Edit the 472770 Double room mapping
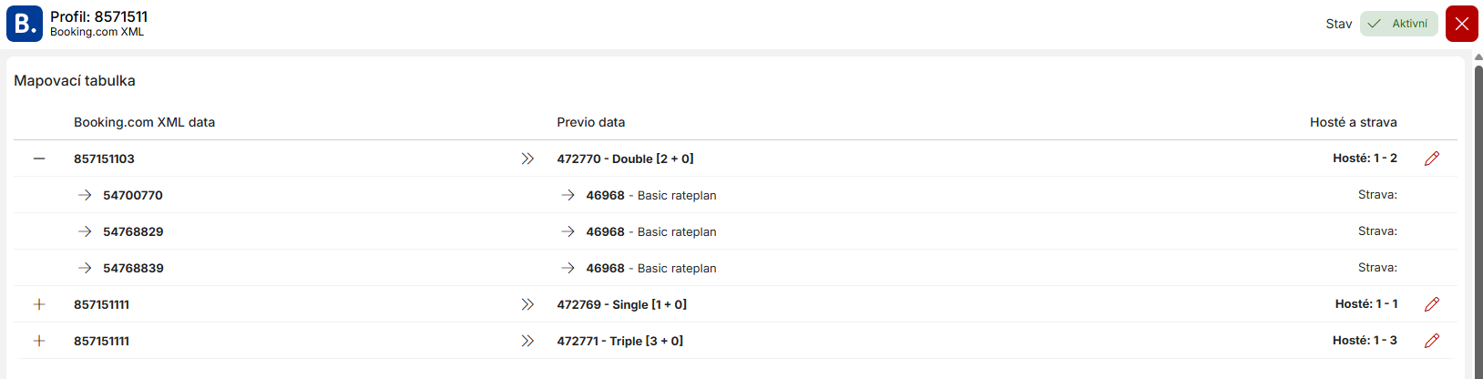The height and width of the screenshot is (379, 1483). pos(1432,159)
